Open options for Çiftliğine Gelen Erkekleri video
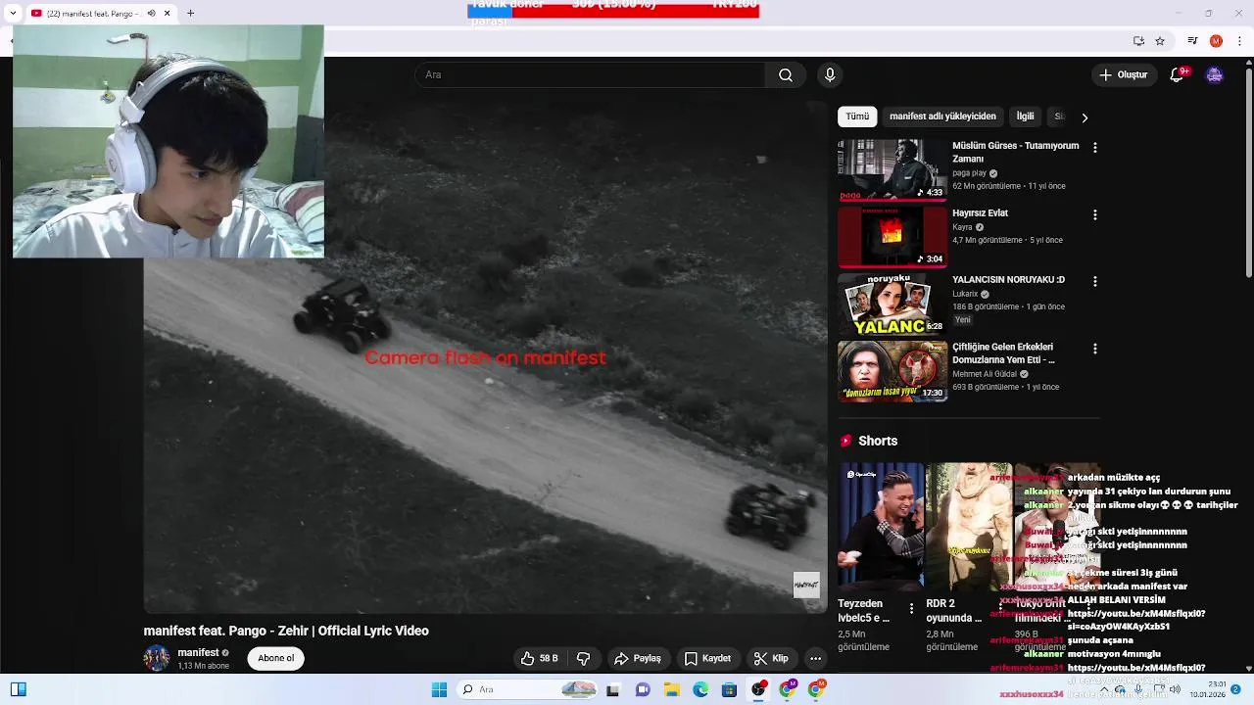The width and height of the screenshot is (1254, 705). click(x=1095, y=349)
